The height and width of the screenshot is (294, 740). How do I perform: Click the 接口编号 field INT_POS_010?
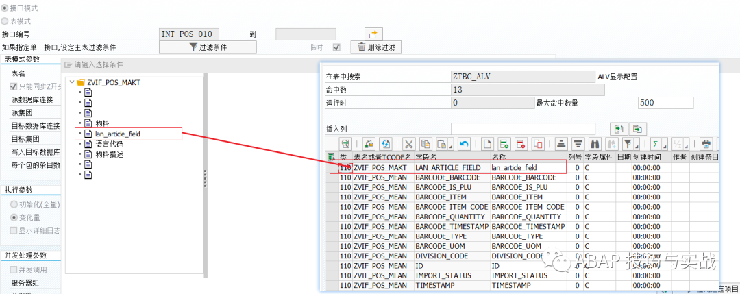coord(189,34)
